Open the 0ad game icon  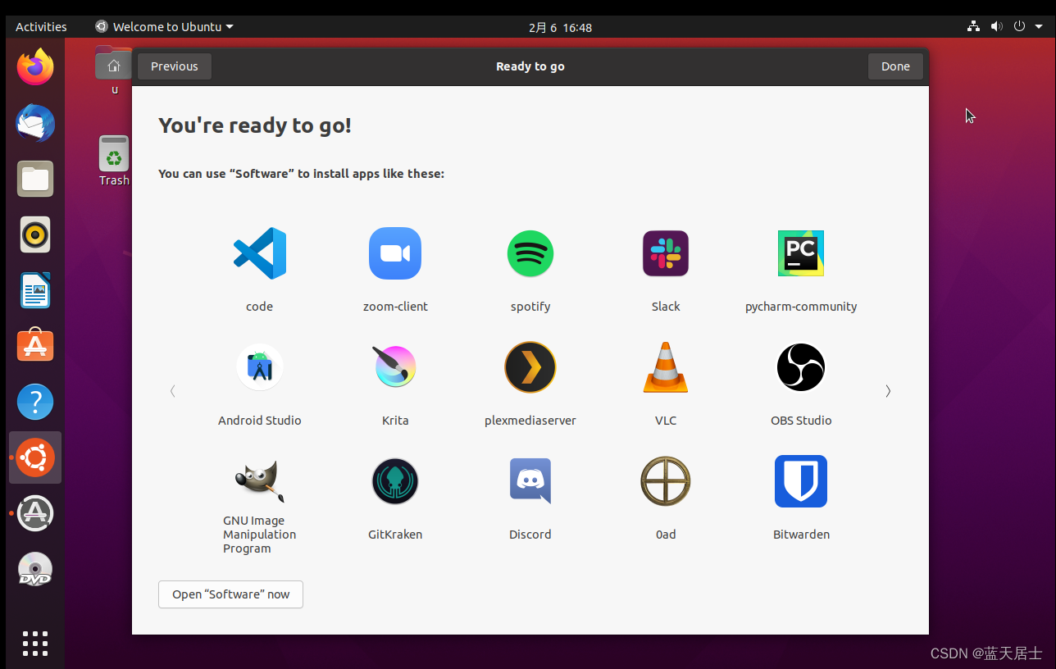coord(666,481)
